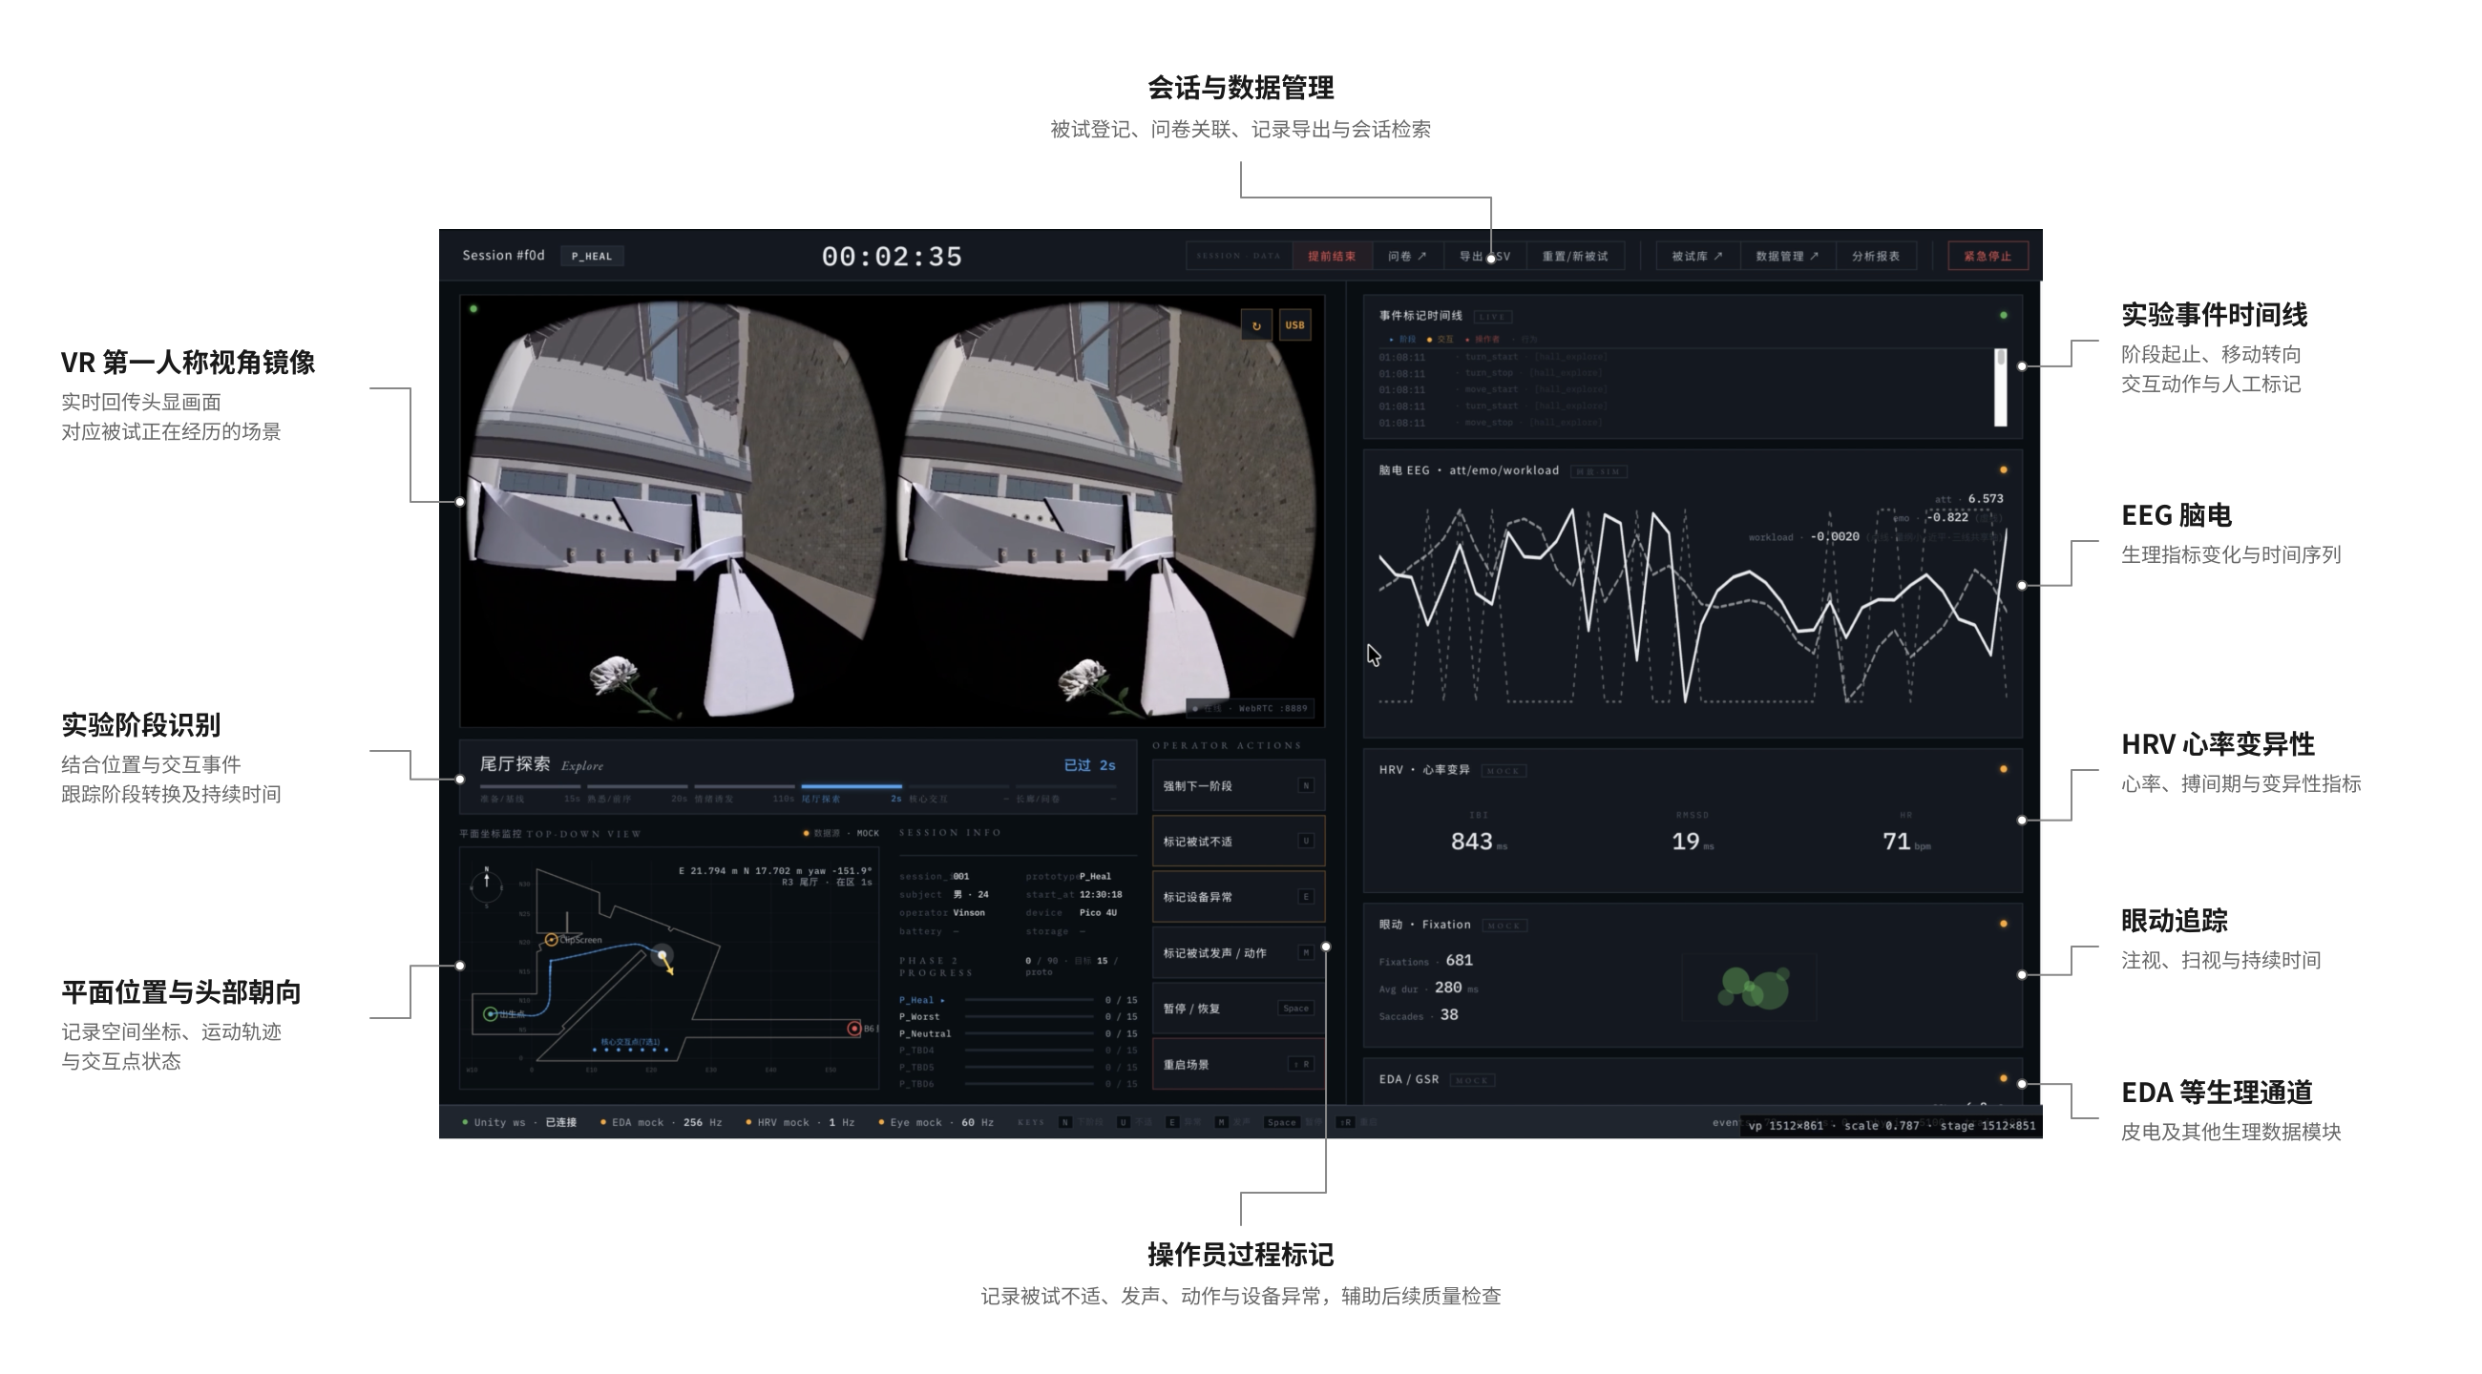Click the P_HEAL badge next to Session #f0d

click(592, 256)
